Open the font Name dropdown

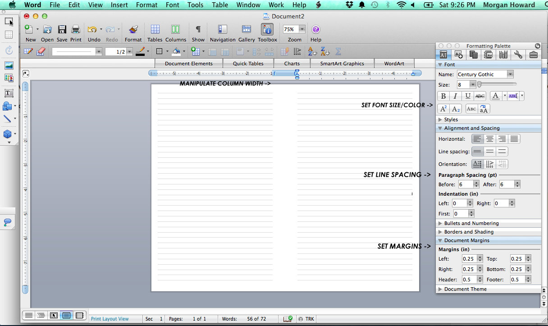coord(510,74)
